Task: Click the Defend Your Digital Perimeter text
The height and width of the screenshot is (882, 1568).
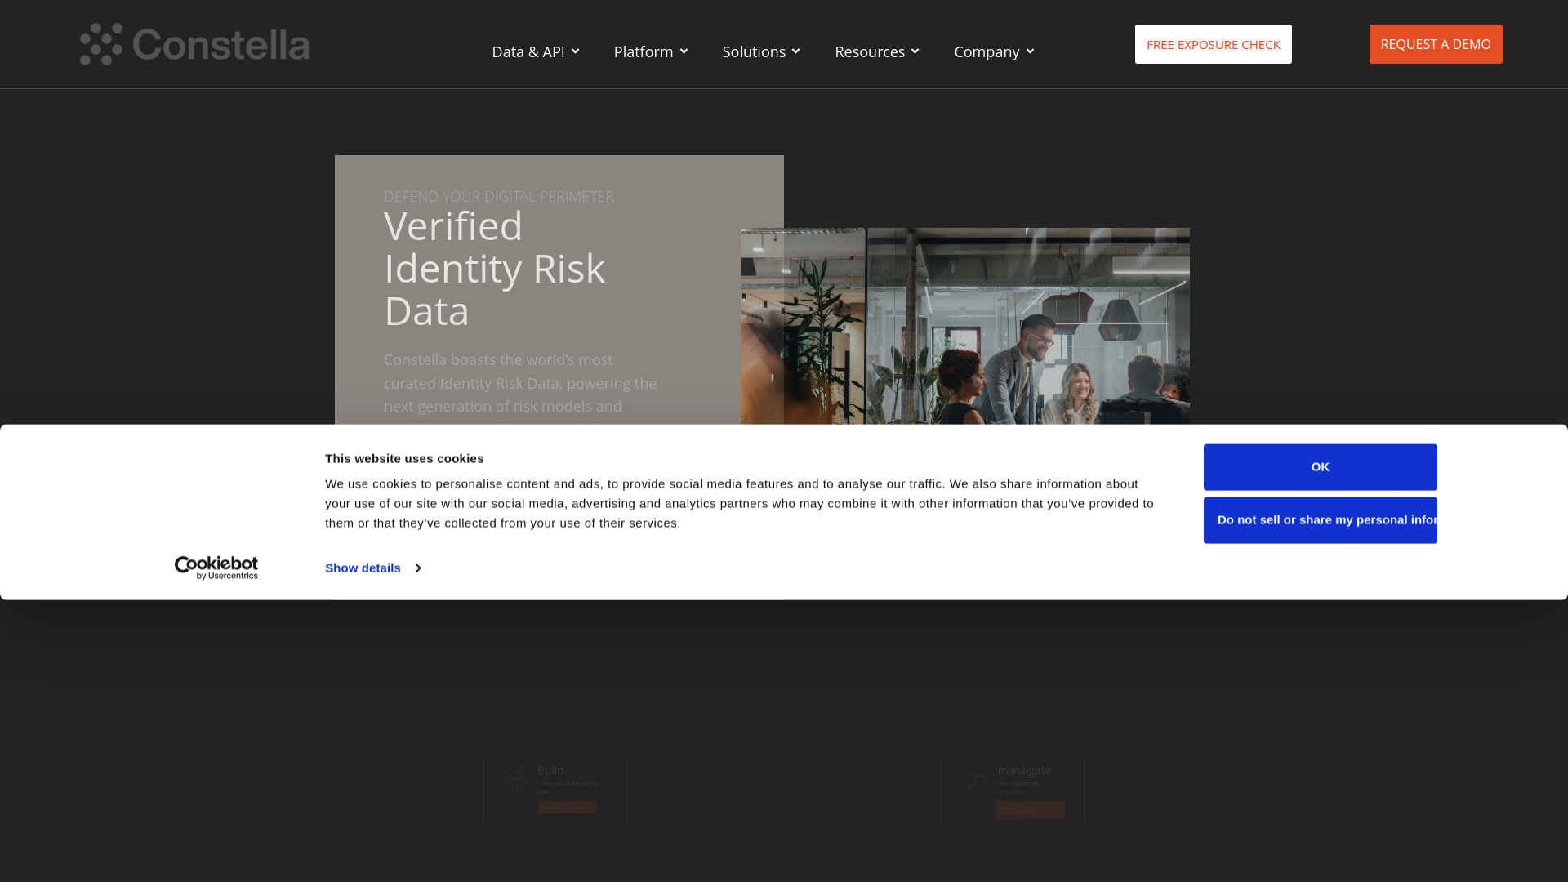Action: tap(499, 197)
